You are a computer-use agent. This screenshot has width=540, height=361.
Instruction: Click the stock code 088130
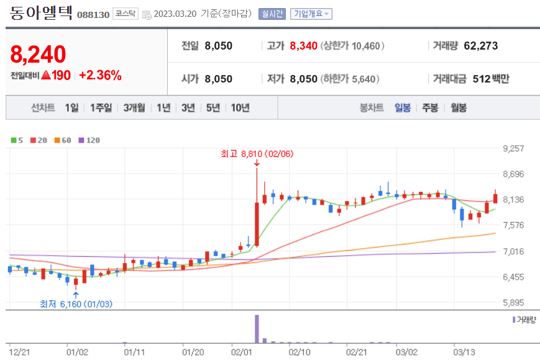(x=93, y=15)
